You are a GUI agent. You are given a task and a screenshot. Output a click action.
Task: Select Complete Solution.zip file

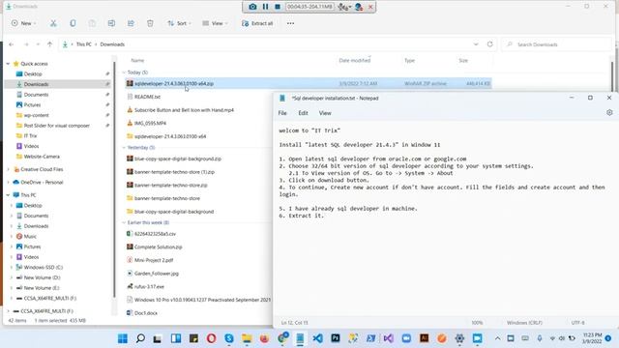coord(158,247)
